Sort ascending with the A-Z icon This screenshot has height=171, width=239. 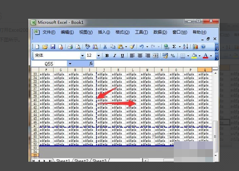185,47
